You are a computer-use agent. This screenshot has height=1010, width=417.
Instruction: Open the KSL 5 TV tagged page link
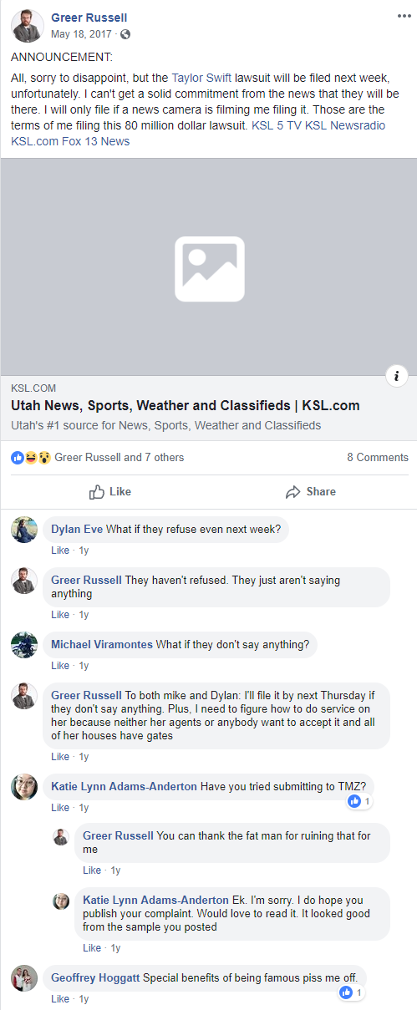pos(283,125)
